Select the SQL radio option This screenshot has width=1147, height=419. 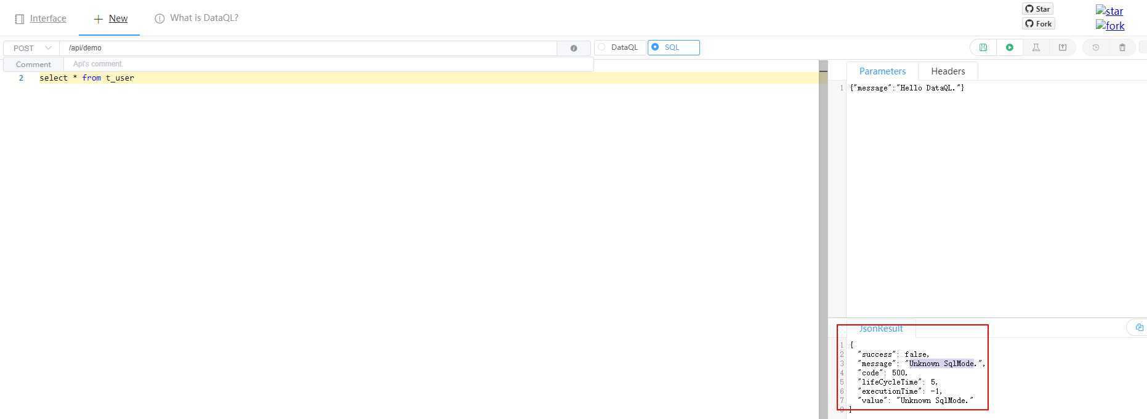(x=674, y=47)
